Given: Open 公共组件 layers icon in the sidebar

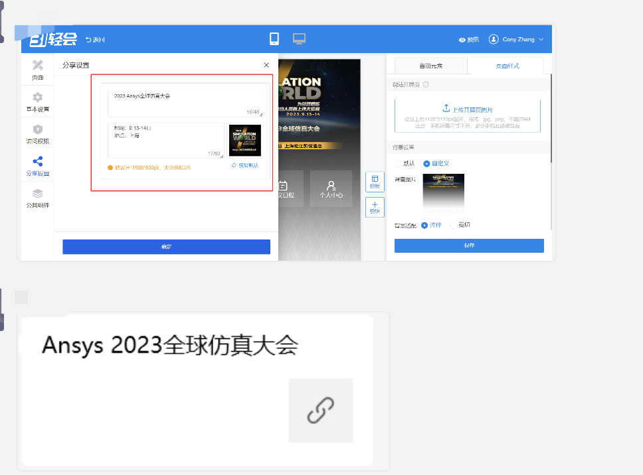Looking at the screenshot, I should [x=37, y=198].
